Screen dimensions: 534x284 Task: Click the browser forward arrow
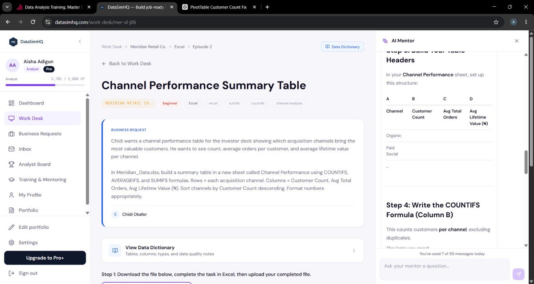tap(20, 22)
